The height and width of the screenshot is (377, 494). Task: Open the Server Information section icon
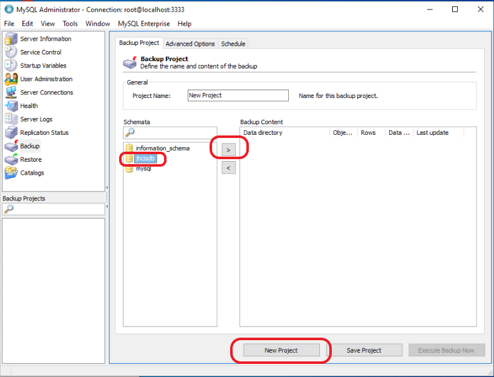point(11,39)
